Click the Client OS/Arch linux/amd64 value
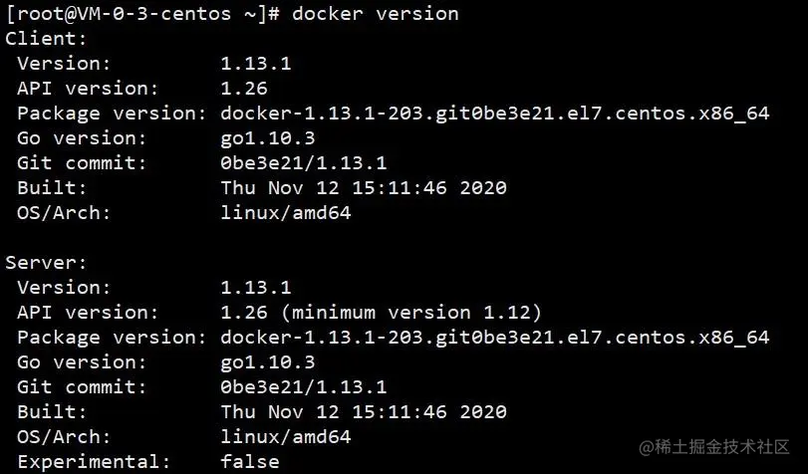The height and width of the screenshot is (474, 808). point(286,213)
